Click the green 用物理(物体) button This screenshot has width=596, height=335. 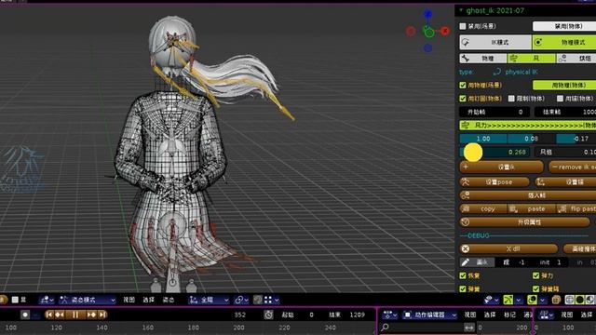[x=564, y=85]
